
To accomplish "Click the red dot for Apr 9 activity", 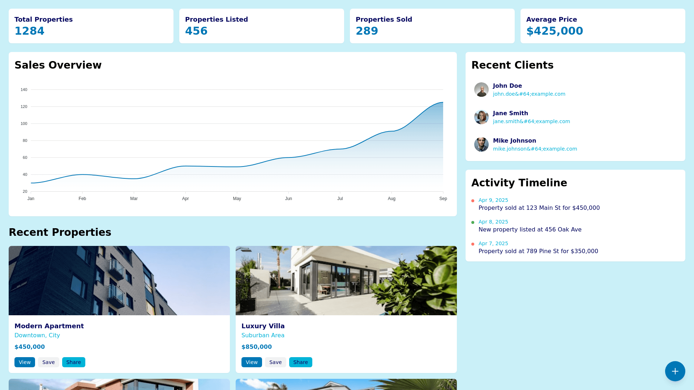I will (x=473, y=201).
